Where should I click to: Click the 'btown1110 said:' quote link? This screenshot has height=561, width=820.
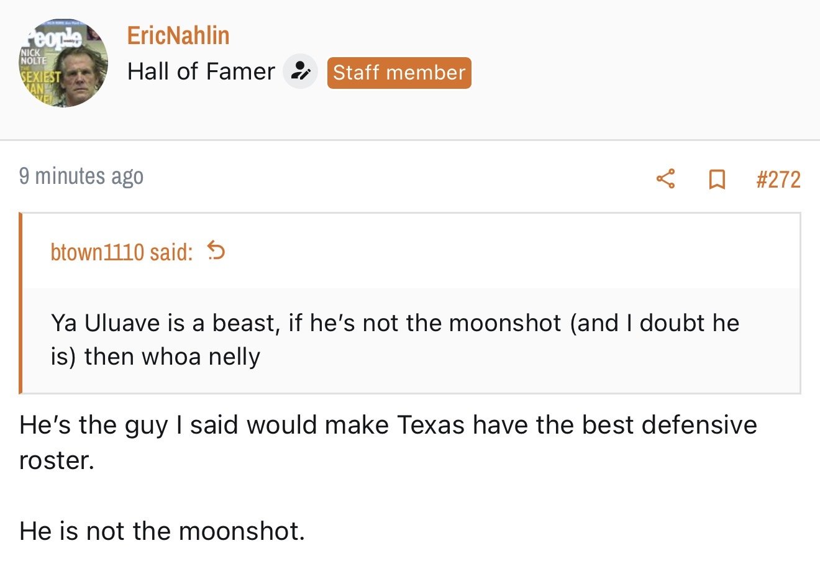coord(122,252)
